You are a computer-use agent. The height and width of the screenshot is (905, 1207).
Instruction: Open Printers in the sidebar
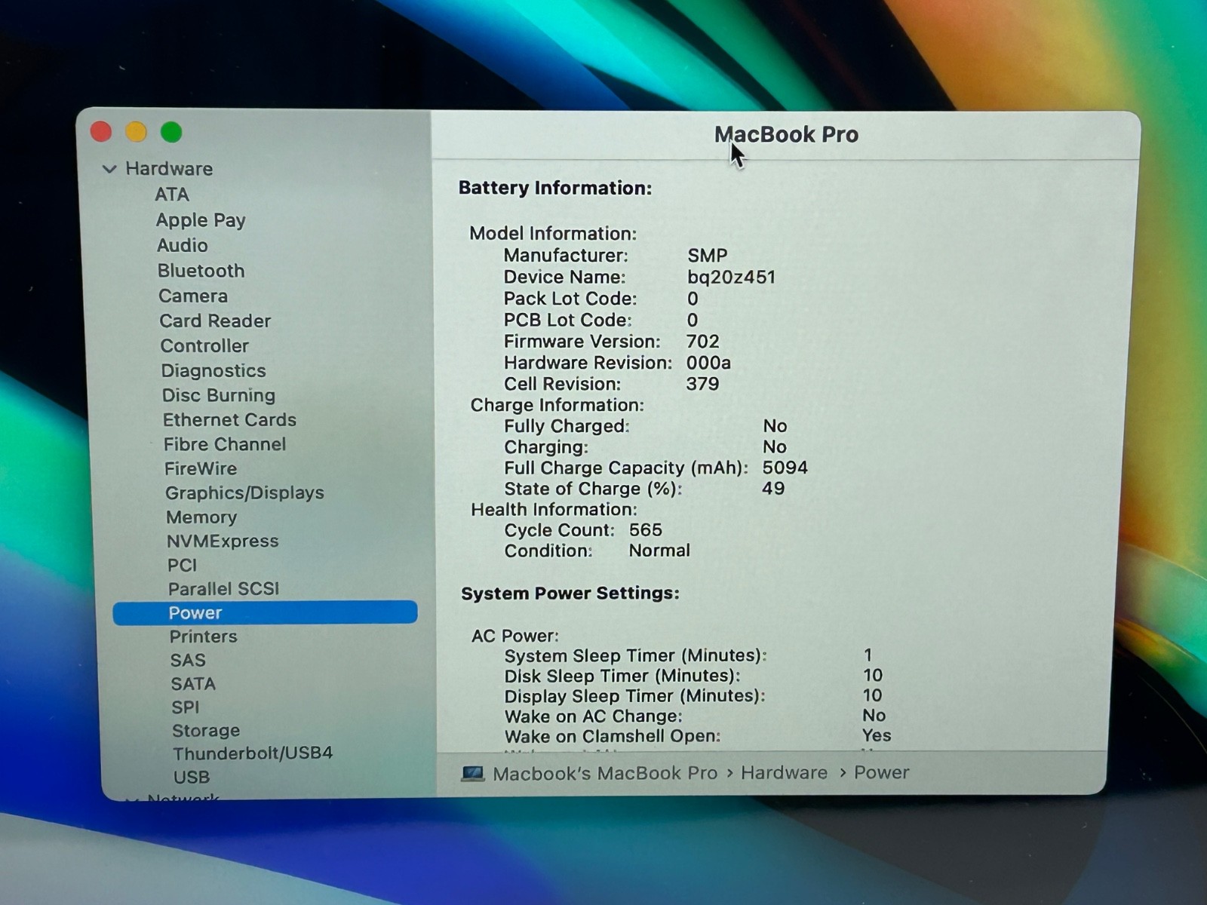(x=203, y=637)
